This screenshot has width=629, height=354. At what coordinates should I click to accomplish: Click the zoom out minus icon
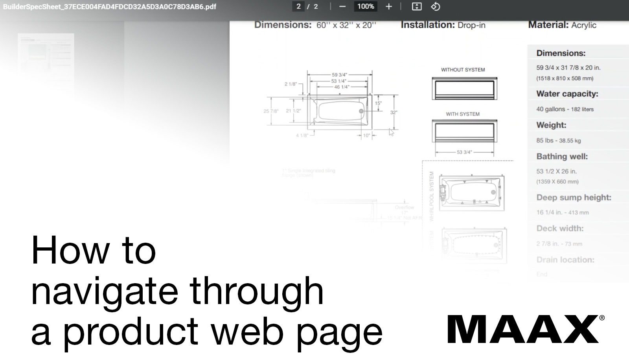point(342,6)
